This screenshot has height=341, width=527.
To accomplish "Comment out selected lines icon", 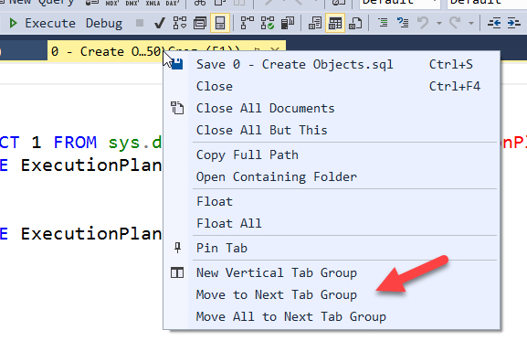I will pyautogui.click(x=383, y=23).
